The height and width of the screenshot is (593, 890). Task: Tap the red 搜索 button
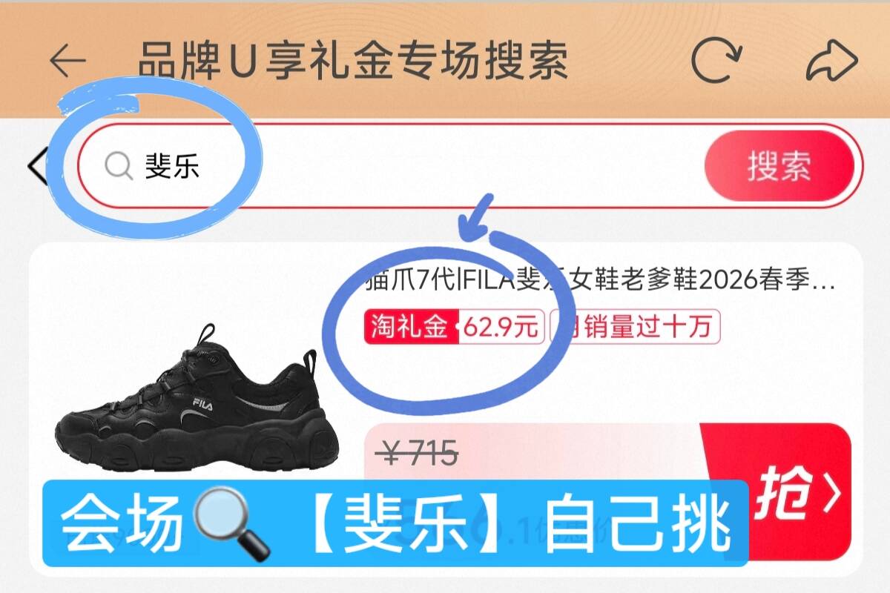779,167
